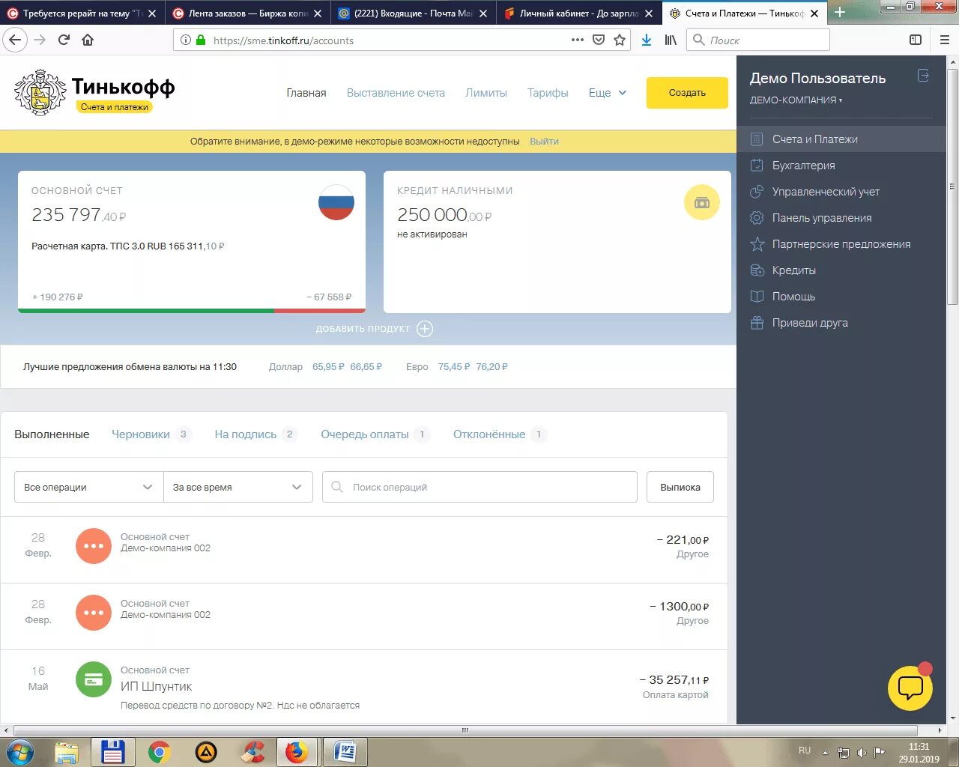Click the browser back arrow

[x=15, y=40]
